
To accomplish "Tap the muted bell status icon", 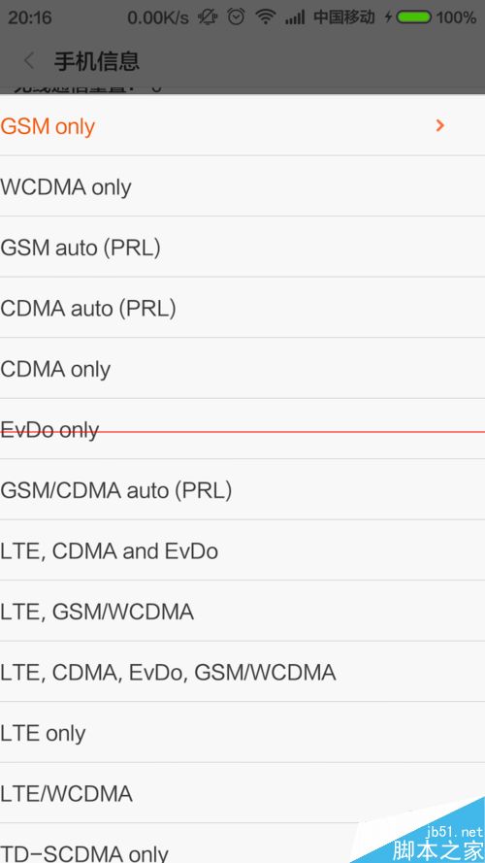I will 208,17.
